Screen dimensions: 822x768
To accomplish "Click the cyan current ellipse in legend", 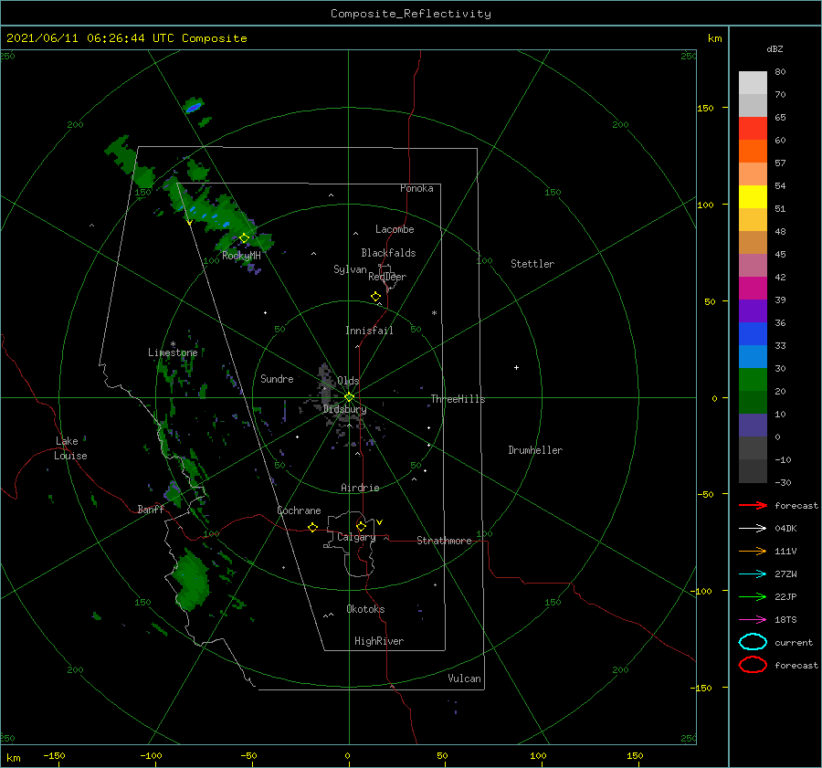I will click(x=753, y=642).
